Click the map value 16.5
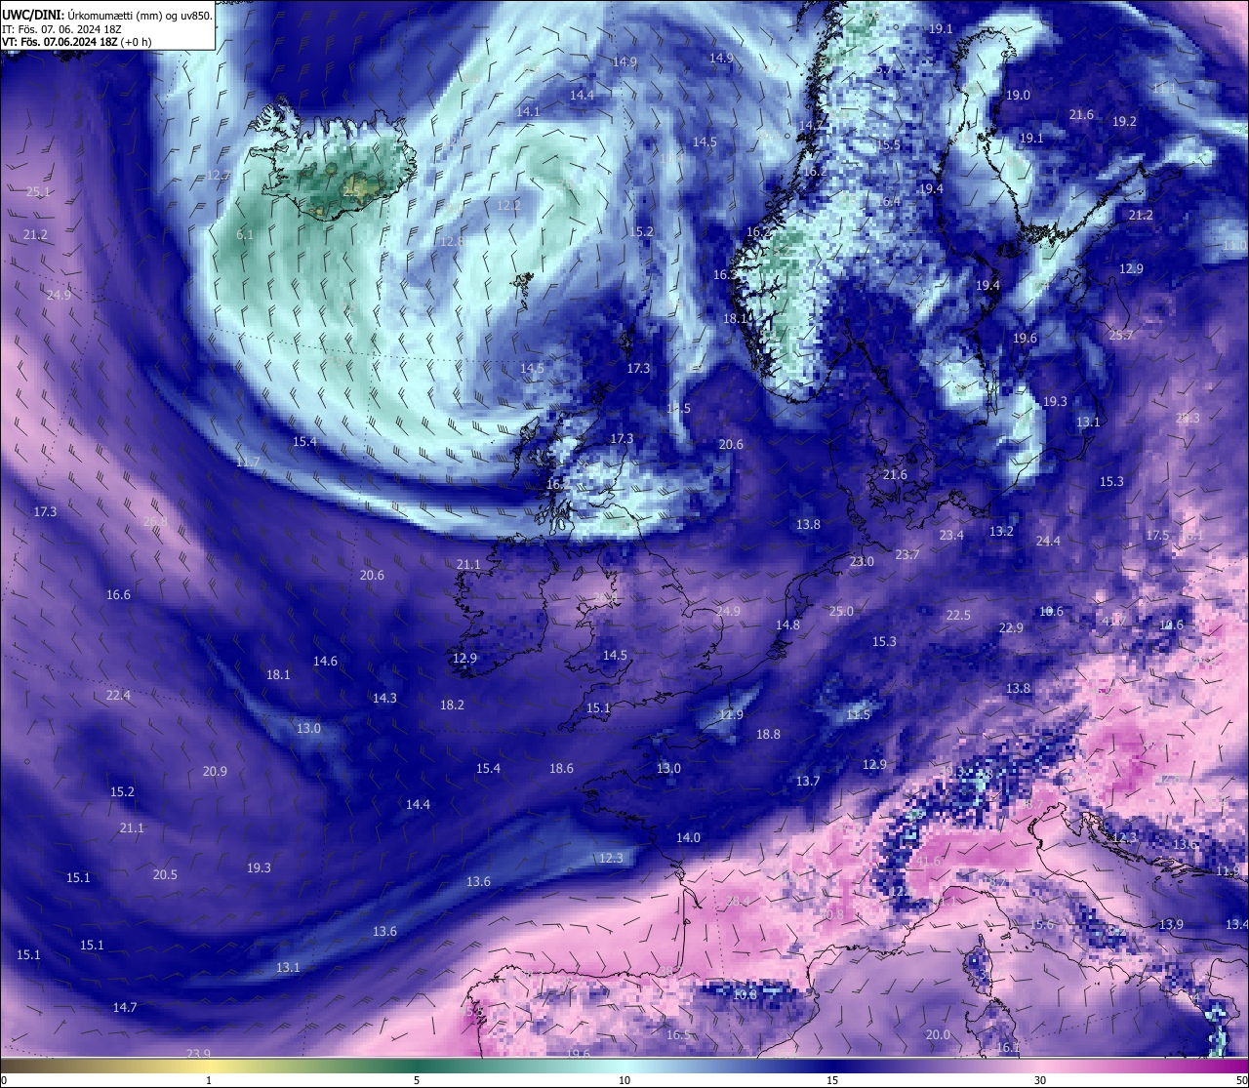This screenshot has height=1088, width=1249. tap(678, 1036)
